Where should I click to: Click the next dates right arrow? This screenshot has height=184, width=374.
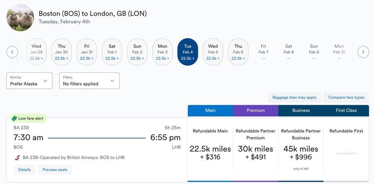pyautogui.click(x=363, y=52)
